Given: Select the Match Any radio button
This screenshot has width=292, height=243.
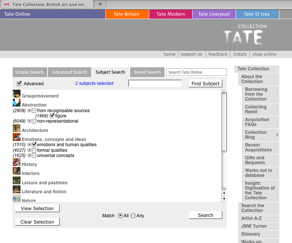Looking at the screenshot, I should click(133, 216).
